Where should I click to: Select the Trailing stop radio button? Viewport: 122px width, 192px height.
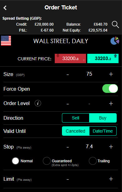[x=93, y=161]
